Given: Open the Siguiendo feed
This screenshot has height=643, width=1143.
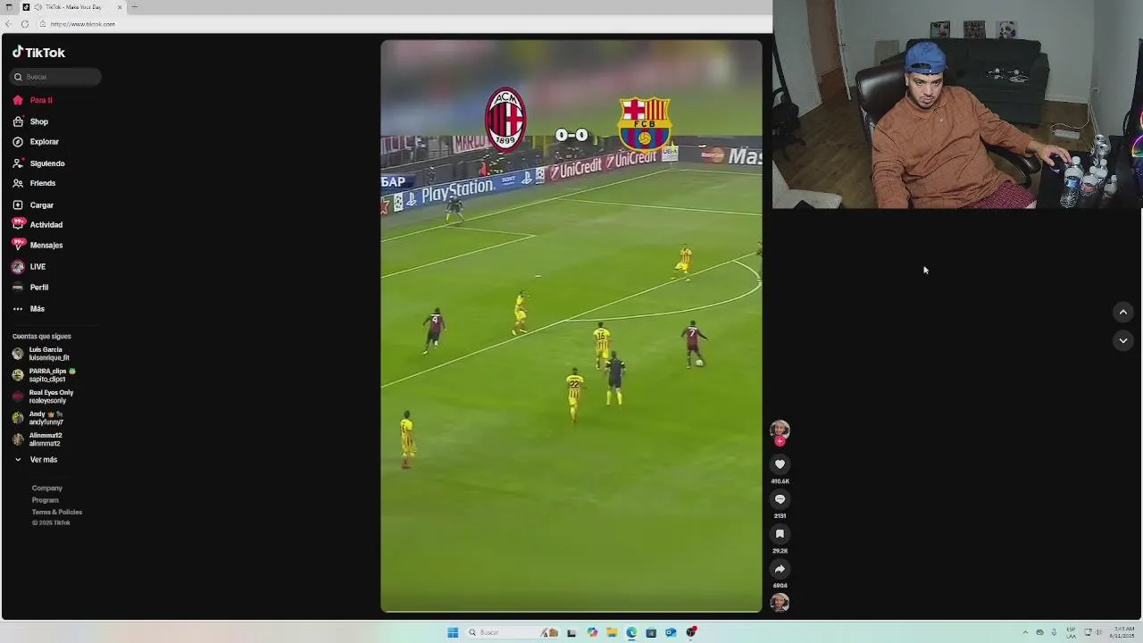Looking at the screenshot, I should (x=38, y=163).
